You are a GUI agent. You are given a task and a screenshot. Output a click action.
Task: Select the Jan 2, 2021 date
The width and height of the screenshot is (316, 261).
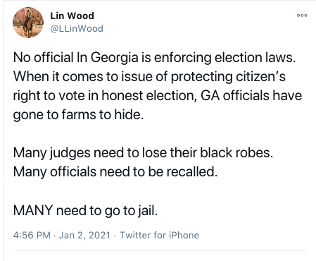(84, 235)
